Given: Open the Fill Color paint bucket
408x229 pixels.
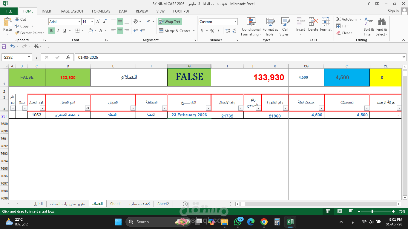Looking at the screenshot, I should point(91,31).
